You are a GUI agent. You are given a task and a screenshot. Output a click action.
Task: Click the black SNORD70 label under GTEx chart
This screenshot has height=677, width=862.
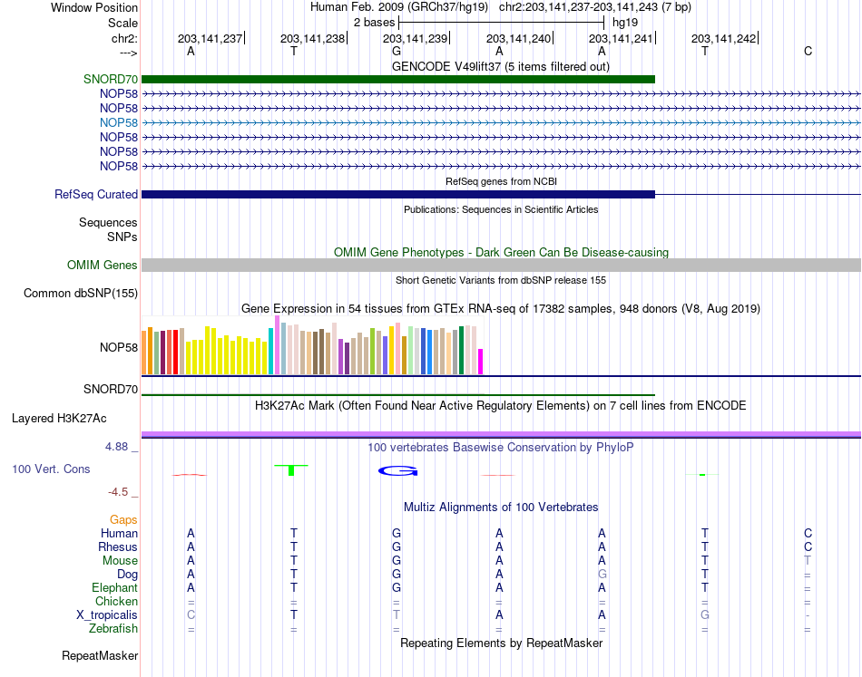[111, 389]
